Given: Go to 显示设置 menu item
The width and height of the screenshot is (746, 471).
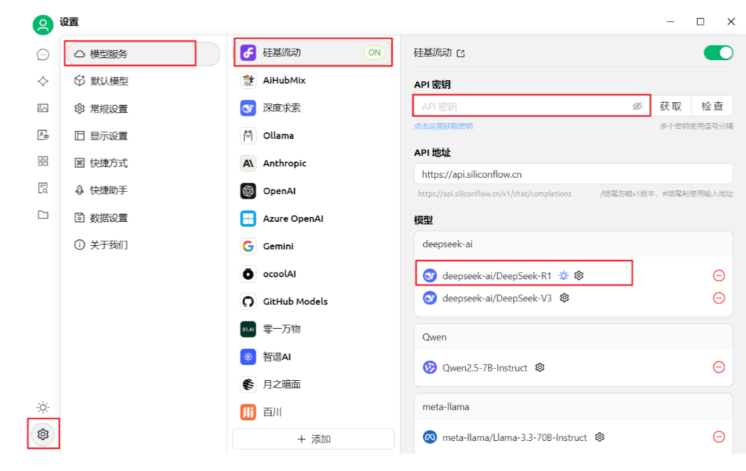Looking at the screenshot, I should point(108,136).
